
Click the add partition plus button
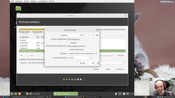(21, 56)
